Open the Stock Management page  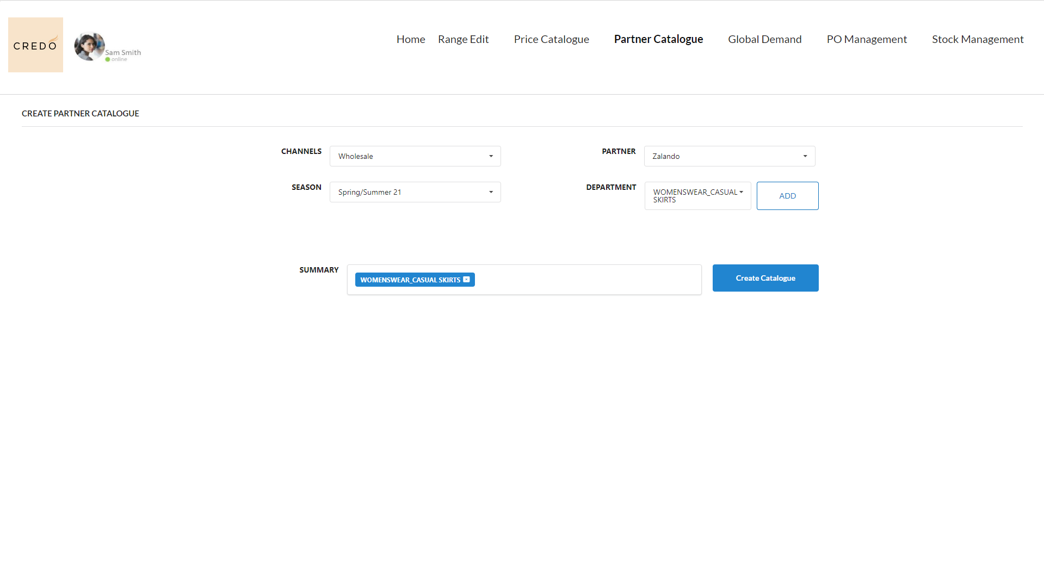click(977, 39)
